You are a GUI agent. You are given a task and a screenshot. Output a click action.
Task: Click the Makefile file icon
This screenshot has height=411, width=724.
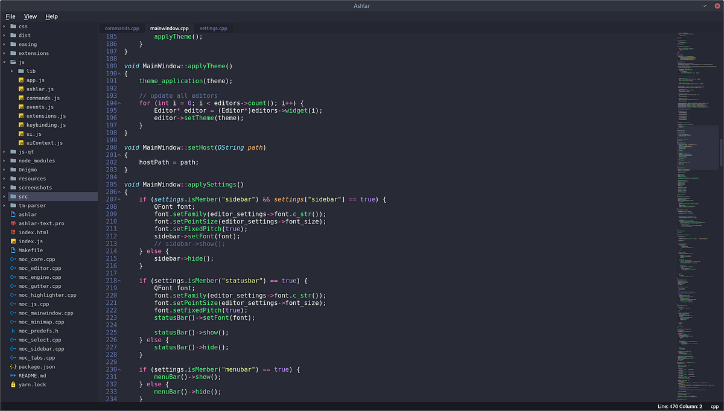(x=14, y=250)
